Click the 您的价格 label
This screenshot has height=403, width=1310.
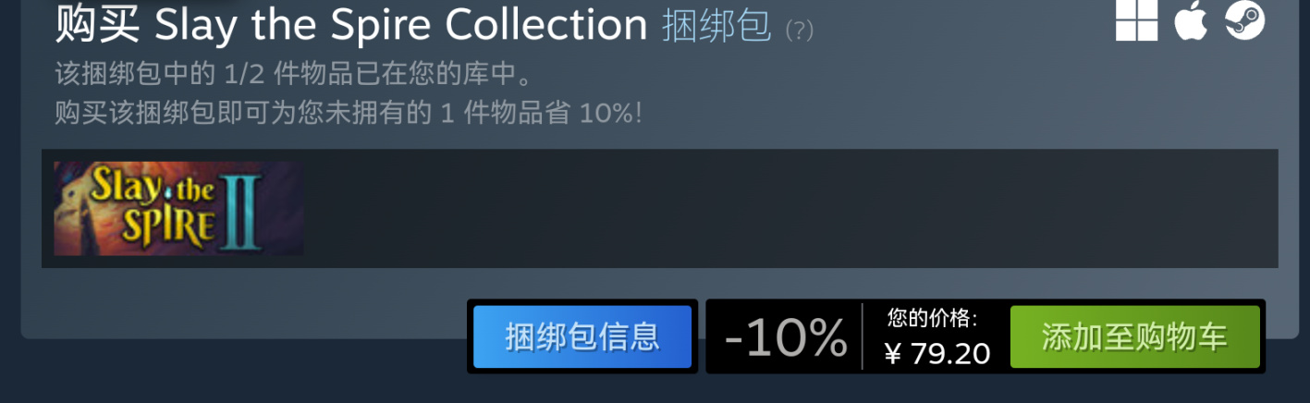tap(932, 319)
